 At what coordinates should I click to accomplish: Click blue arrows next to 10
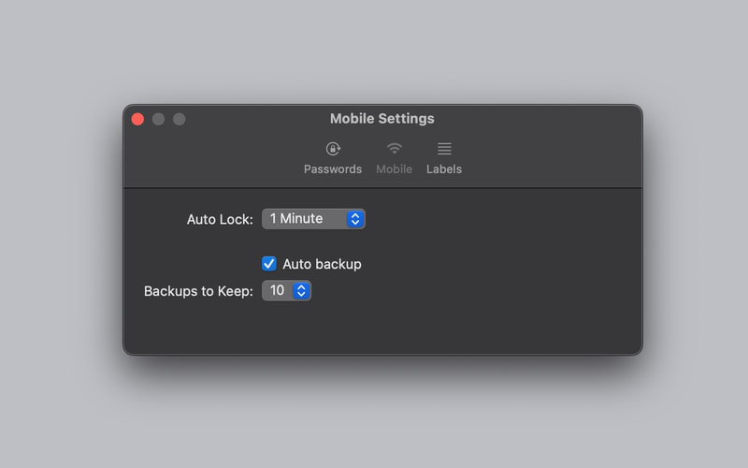pos(301,290)
